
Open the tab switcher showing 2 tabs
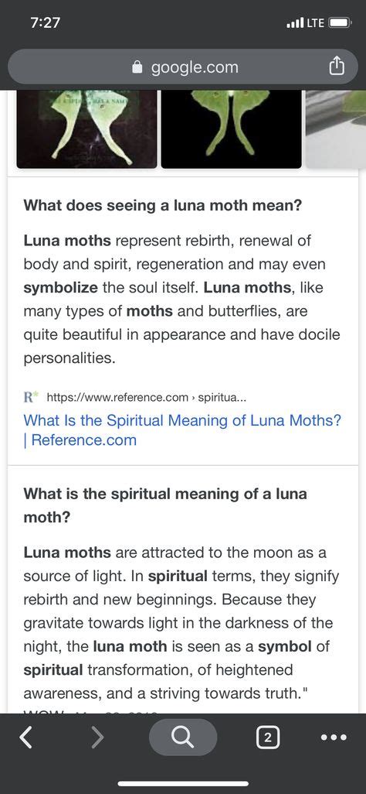tap(267, 738)
